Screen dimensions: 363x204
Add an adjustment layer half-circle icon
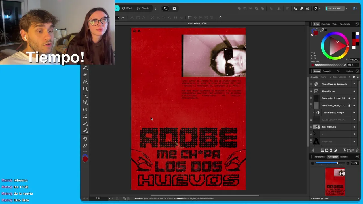click(335, 150)
